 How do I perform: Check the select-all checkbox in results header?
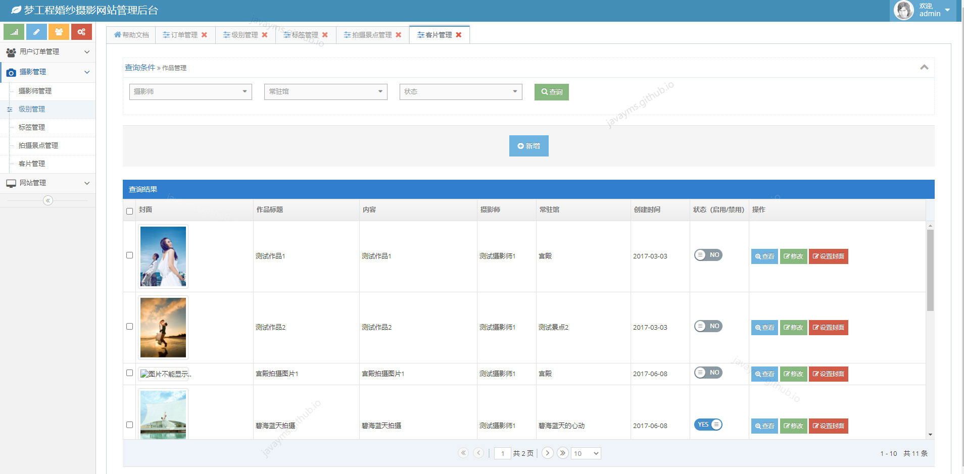(x=130, y=211)
